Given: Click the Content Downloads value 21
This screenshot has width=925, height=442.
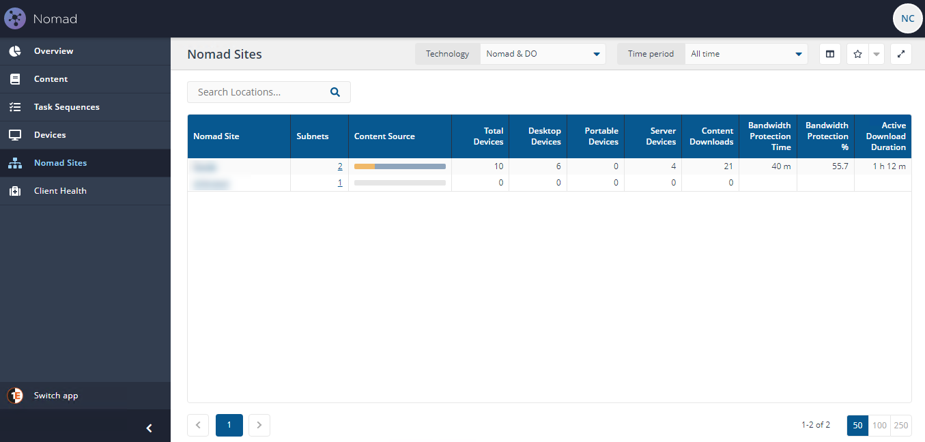Looking at the screenshot, I should point(728,166).
